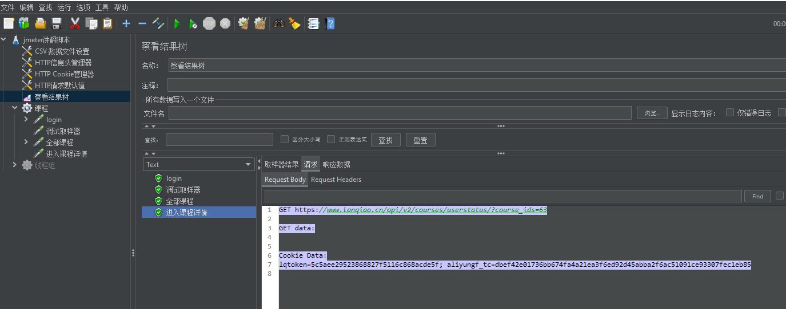
Task: Click the Find button in the request panel
Action: pos(757,196)
